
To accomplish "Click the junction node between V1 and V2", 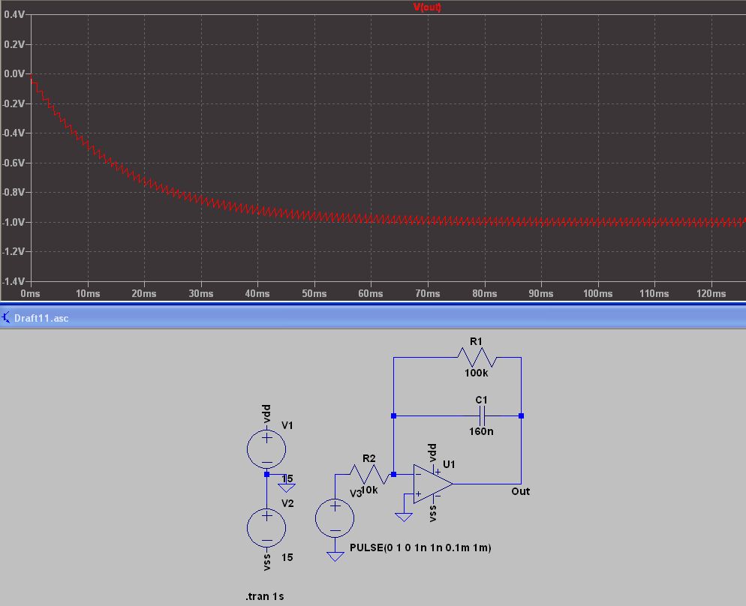I will pos(266,474).
